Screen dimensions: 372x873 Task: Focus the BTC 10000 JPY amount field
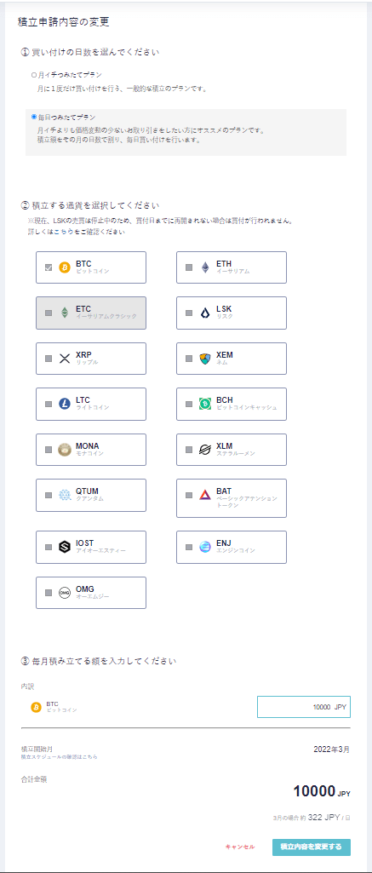coord(304,707)
